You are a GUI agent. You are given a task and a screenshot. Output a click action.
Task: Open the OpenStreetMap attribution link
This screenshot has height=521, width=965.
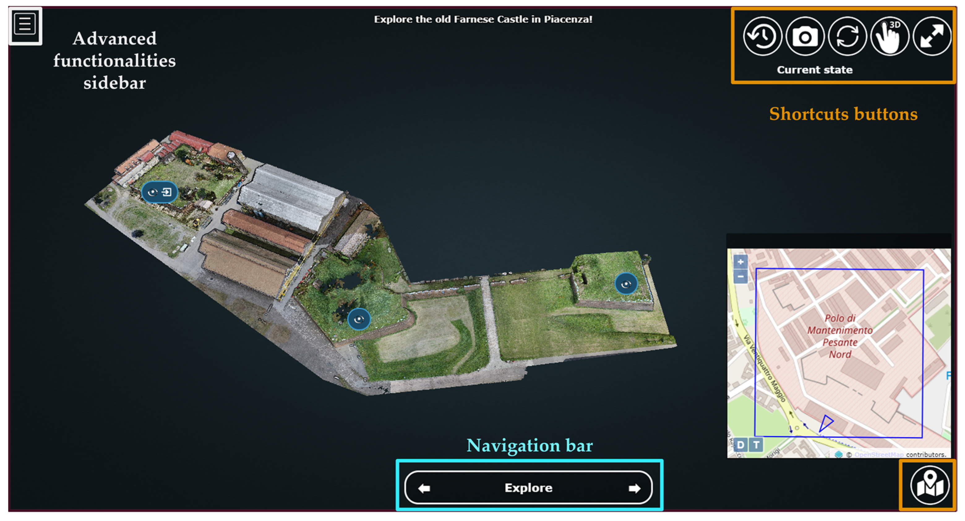[x=879, y=454]
